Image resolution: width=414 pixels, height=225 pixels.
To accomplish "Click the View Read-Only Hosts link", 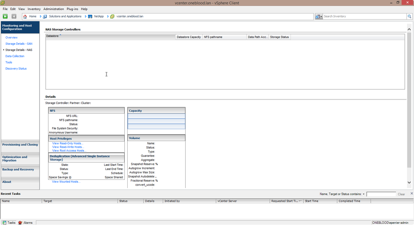I will pos(68,143).
